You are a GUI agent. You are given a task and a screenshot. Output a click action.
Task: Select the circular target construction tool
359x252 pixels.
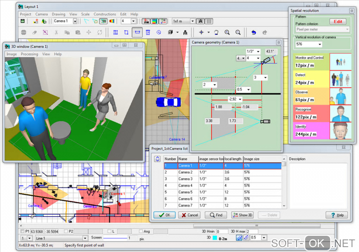(159, 32)
